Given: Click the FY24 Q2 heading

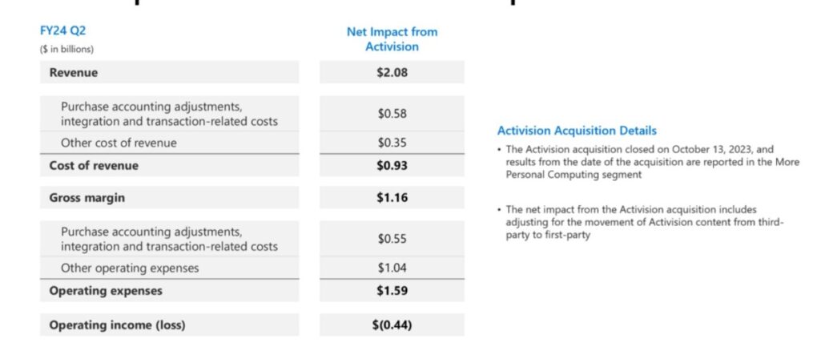Looking at the screenshot, I should (62, 32).
